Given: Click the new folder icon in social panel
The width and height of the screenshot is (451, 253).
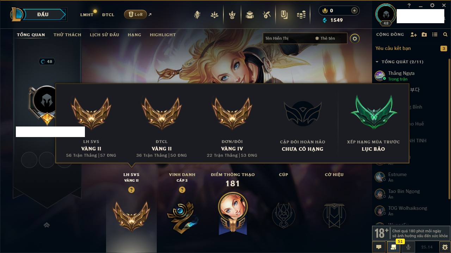Looking at the screenshot, I should coord(424,34).
